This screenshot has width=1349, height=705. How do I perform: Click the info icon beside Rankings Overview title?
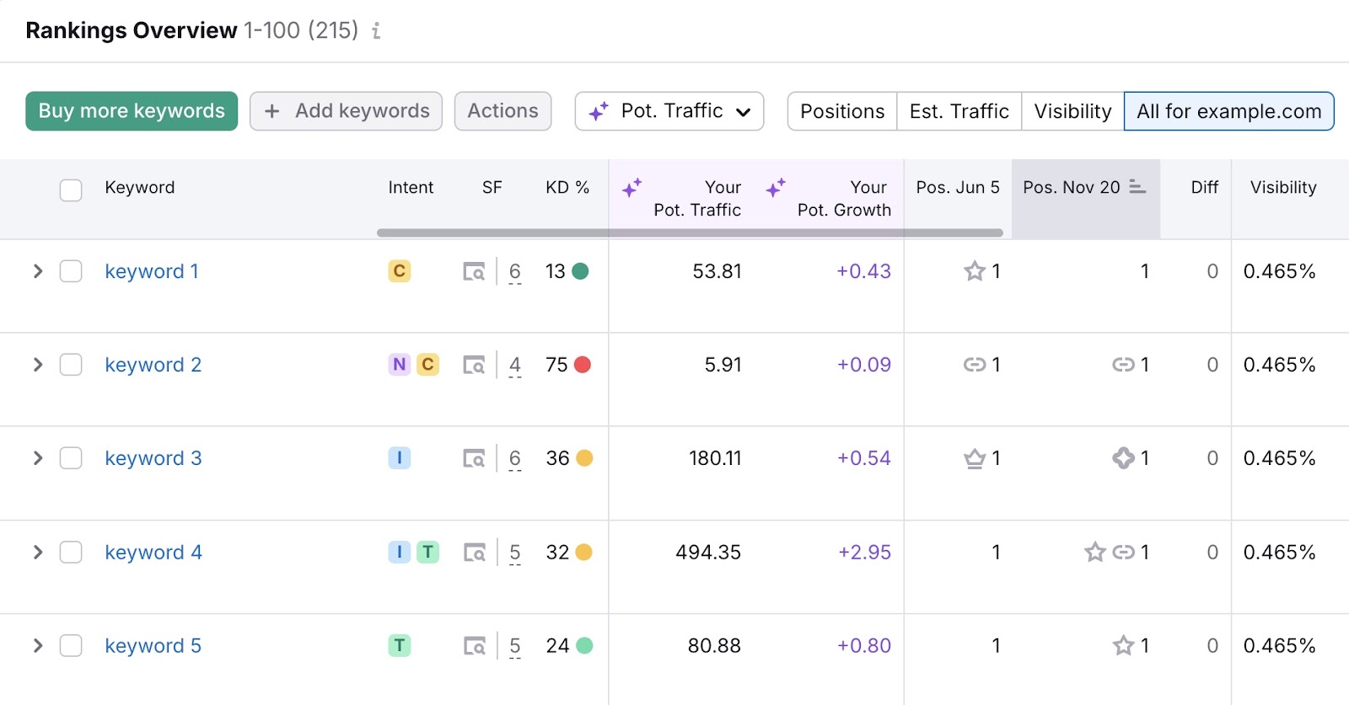coord(376,31)
